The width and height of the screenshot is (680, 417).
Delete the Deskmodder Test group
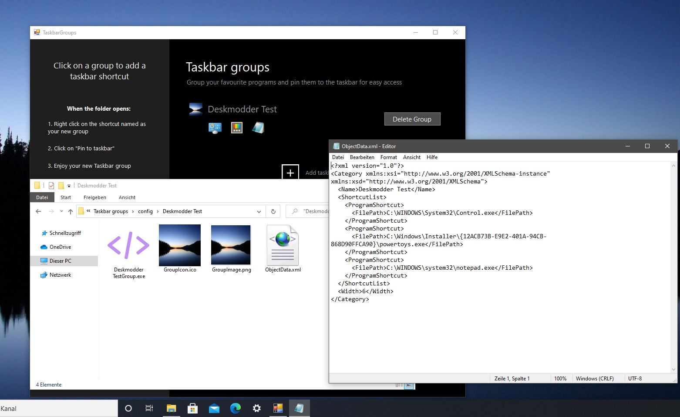pyautogui.click(x=412, y=119)
